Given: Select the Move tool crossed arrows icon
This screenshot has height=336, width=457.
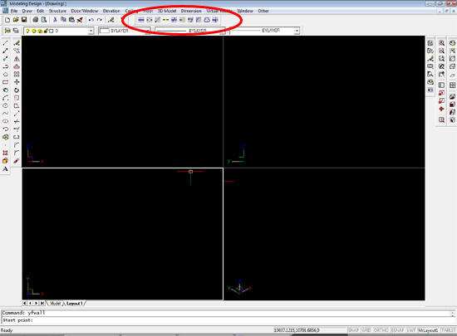Looking at the screenshot, I should pyautogui.click(x=17, y=82).
